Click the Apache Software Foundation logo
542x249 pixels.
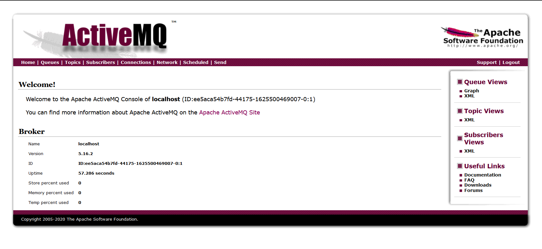click(482, 38)
